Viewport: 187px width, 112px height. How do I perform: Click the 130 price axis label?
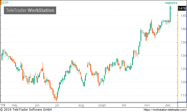(x=183, y=55)
